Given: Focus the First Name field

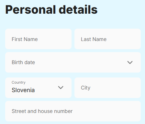Looking at the screenshot, I should point(38,39).
